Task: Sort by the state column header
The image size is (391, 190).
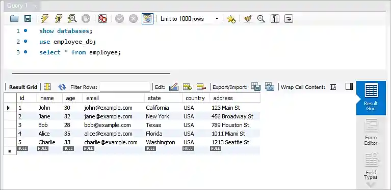Action: [163, 98]
